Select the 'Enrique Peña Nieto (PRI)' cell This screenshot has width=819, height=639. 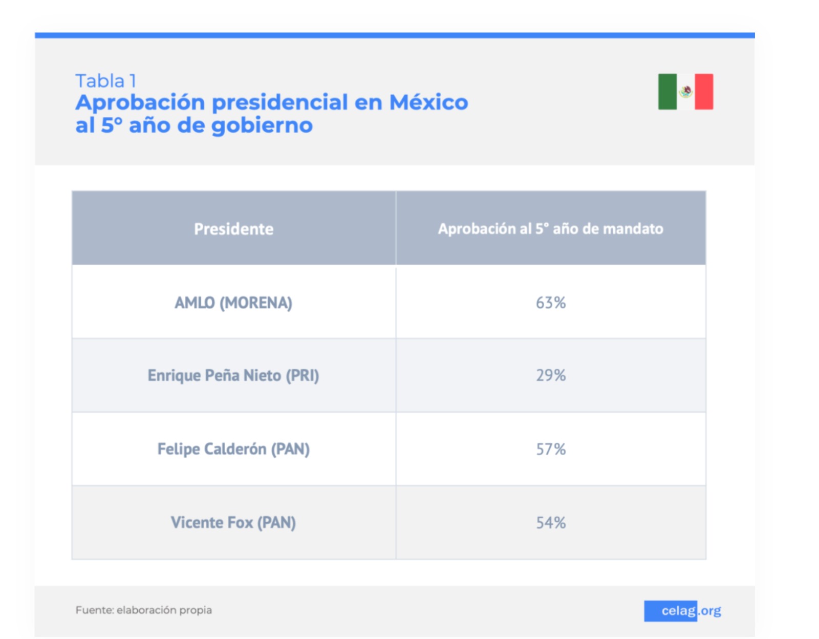233,375
